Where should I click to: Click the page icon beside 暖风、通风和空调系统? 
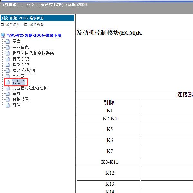click(x=8, y=53)
